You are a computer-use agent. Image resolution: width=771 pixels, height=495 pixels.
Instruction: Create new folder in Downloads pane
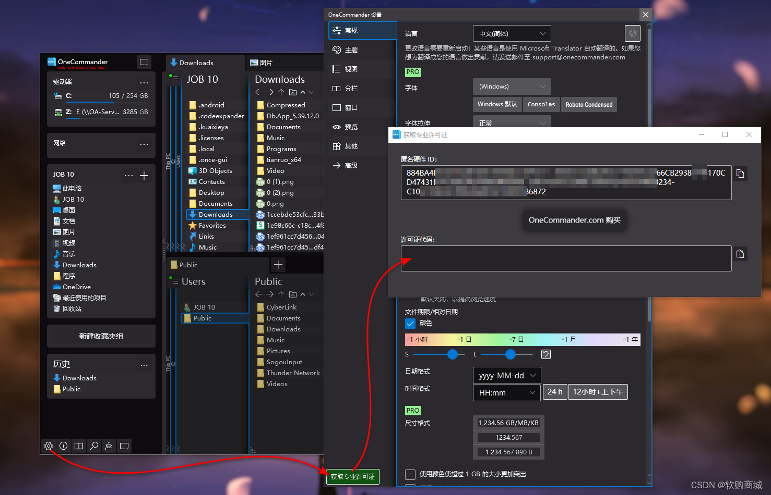click(293, 92)
